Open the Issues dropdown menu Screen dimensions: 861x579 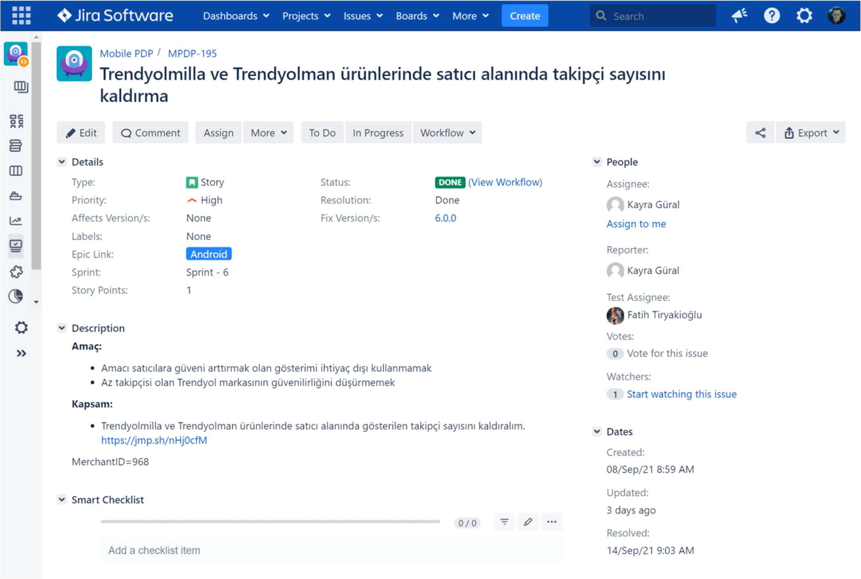pyautogui.click(x=363, y=16)
